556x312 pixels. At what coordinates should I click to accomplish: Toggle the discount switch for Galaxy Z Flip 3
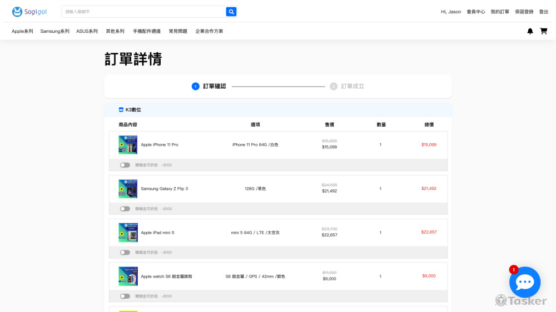[125, 209]
